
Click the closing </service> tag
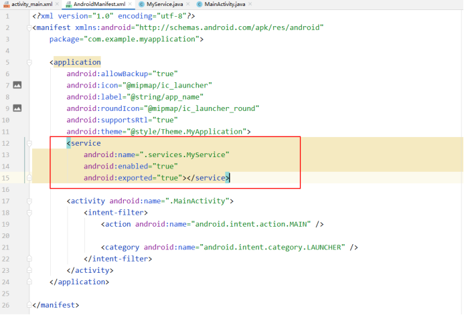click(x=208, y=178)
